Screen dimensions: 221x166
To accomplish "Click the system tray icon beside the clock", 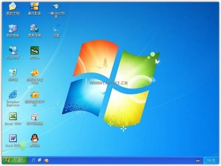I will pyautogui.click(x=198, y=161).
